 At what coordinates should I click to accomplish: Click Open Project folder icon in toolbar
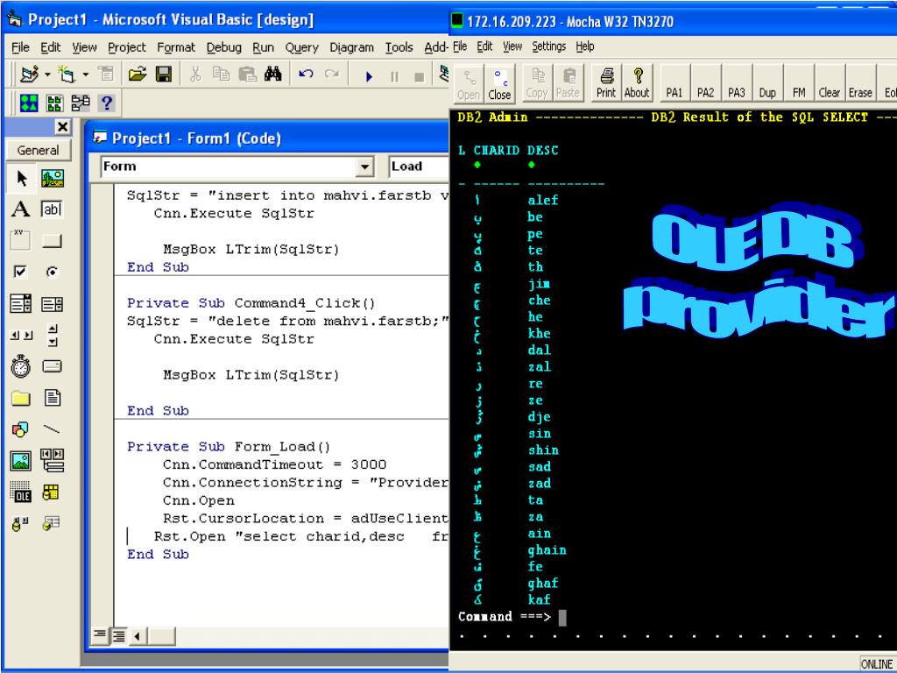click(138, 74)
